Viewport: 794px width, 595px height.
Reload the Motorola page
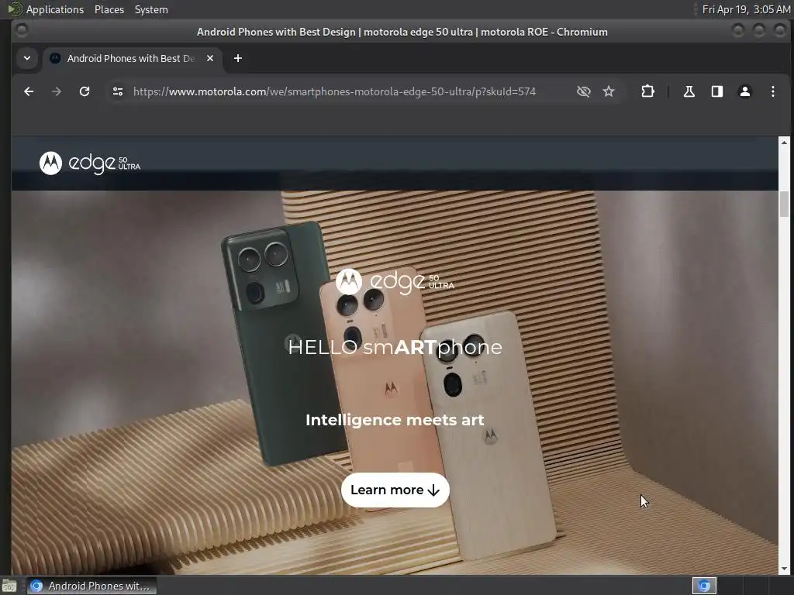point(85,91)
